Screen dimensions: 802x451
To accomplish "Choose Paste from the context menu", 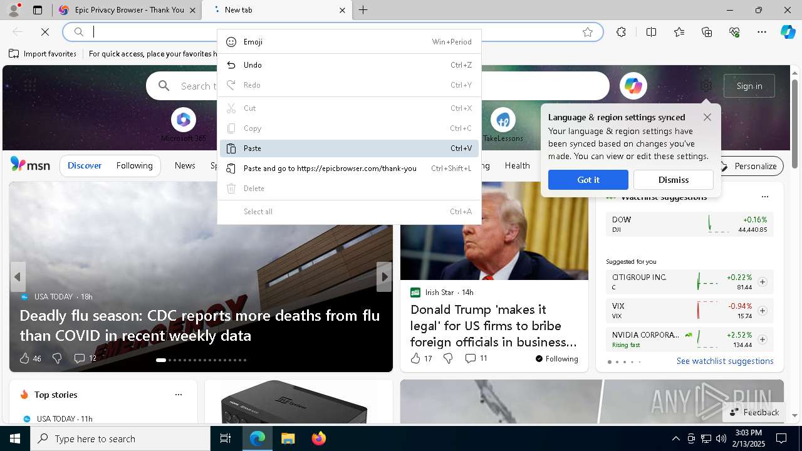I will [x=349, y=148].
